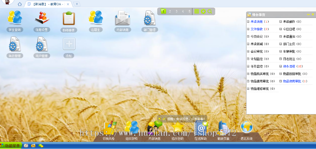Click 物品报废审批 (0) entry
Viewport: 316px width, 149px height.
coord(295,74)
